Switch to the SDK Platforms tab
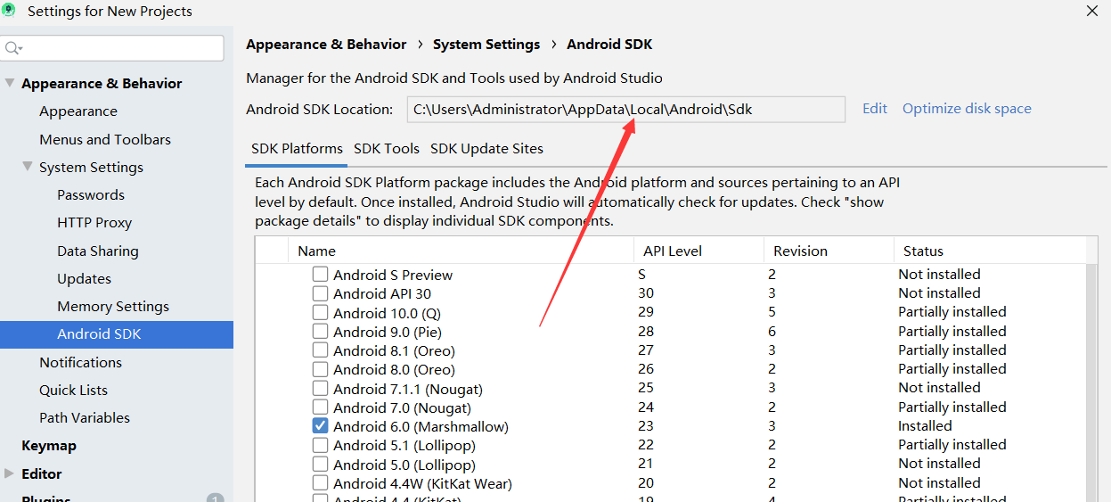The height and width of the screenshot is (502, 1111). coord(297,149)
